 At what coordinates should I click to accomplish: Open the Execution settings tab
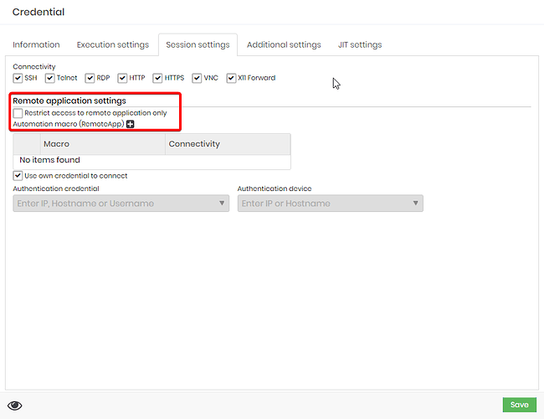[113, 44]
